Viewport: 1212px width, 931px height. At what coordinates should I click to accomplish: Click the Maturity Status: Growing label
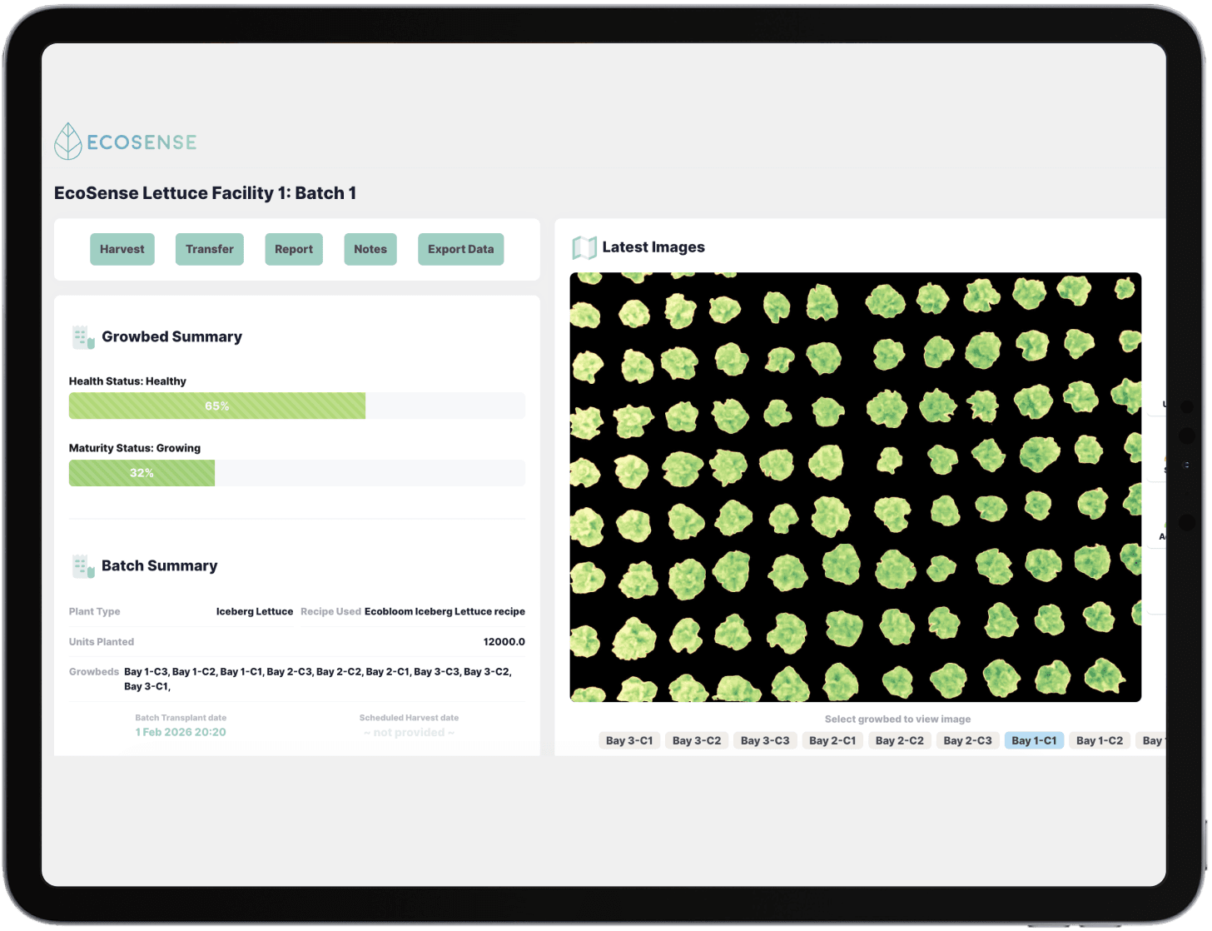click(x=135, y=448)
